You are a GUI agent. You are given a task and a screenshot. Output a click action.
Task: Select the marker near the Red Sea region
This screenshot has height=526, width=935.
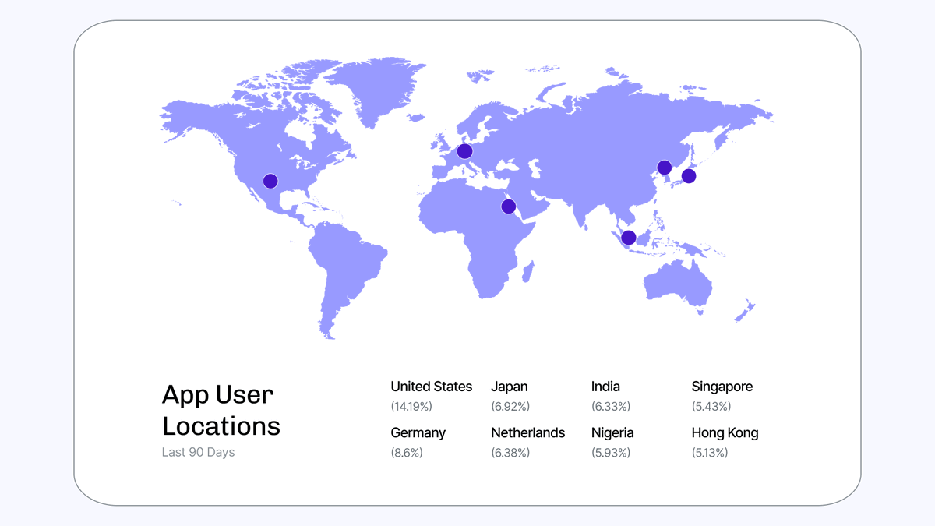click(508, 206)
